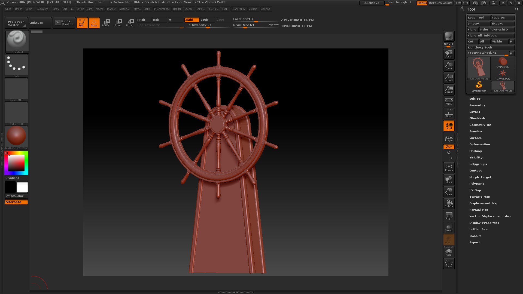Select the Move transform mode in top shelf
The width and height of the screenshot is (523, 294).
[106, 23]
